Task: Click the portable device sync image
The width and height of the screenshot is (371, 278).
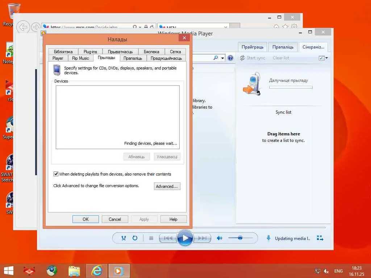Action: (252, 84)
